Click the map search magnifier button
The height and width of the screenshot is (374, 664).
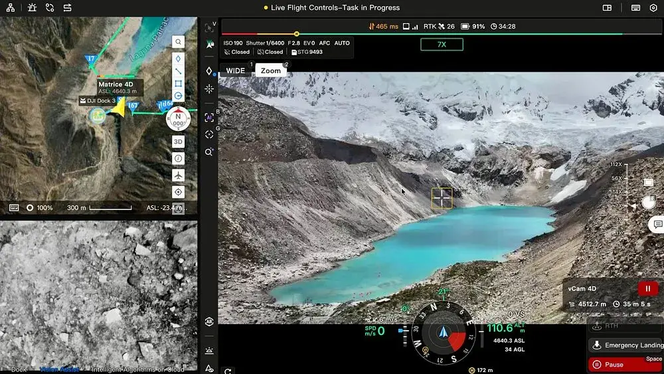tap(178, 42)
